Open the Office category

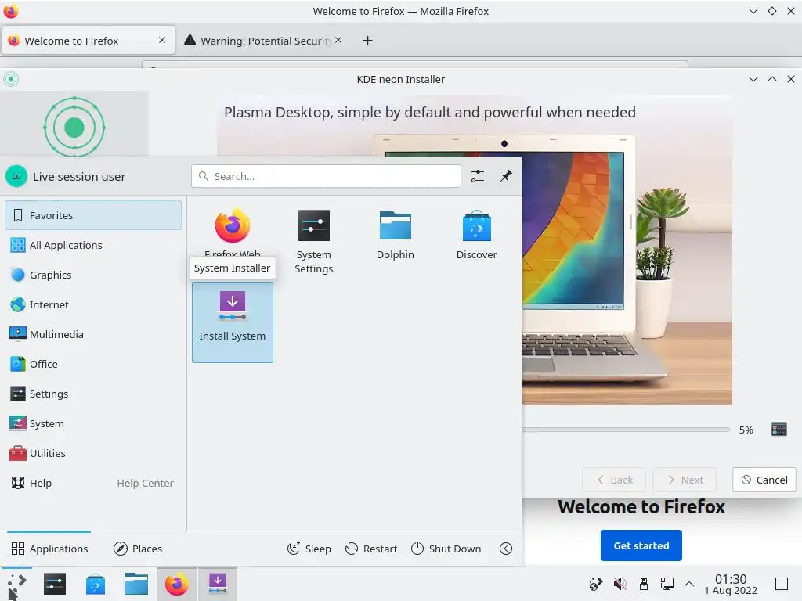tap(93, 364)
